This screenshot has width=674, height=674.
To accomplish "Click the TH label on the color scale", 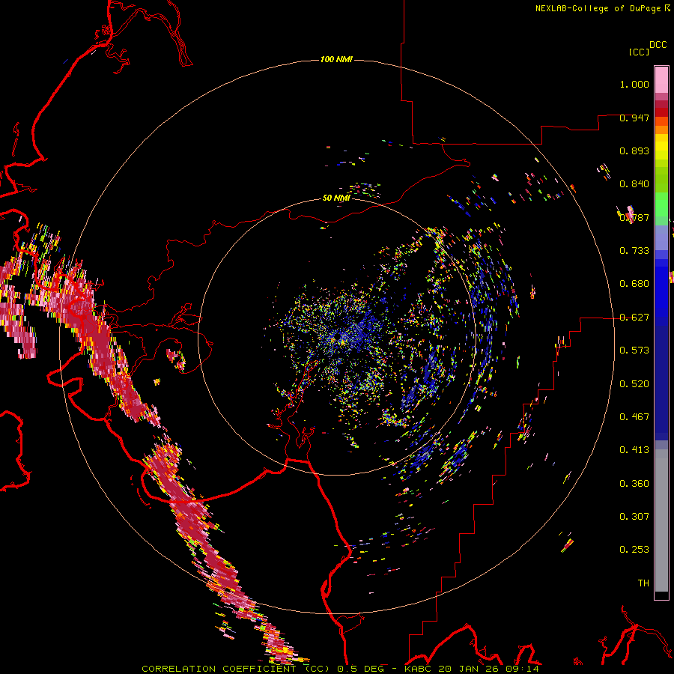I will click(643, 583).
